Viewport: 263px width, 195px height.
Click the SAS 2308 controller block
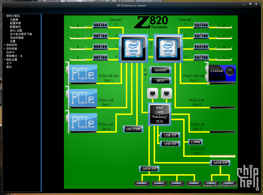coord(133,129)
